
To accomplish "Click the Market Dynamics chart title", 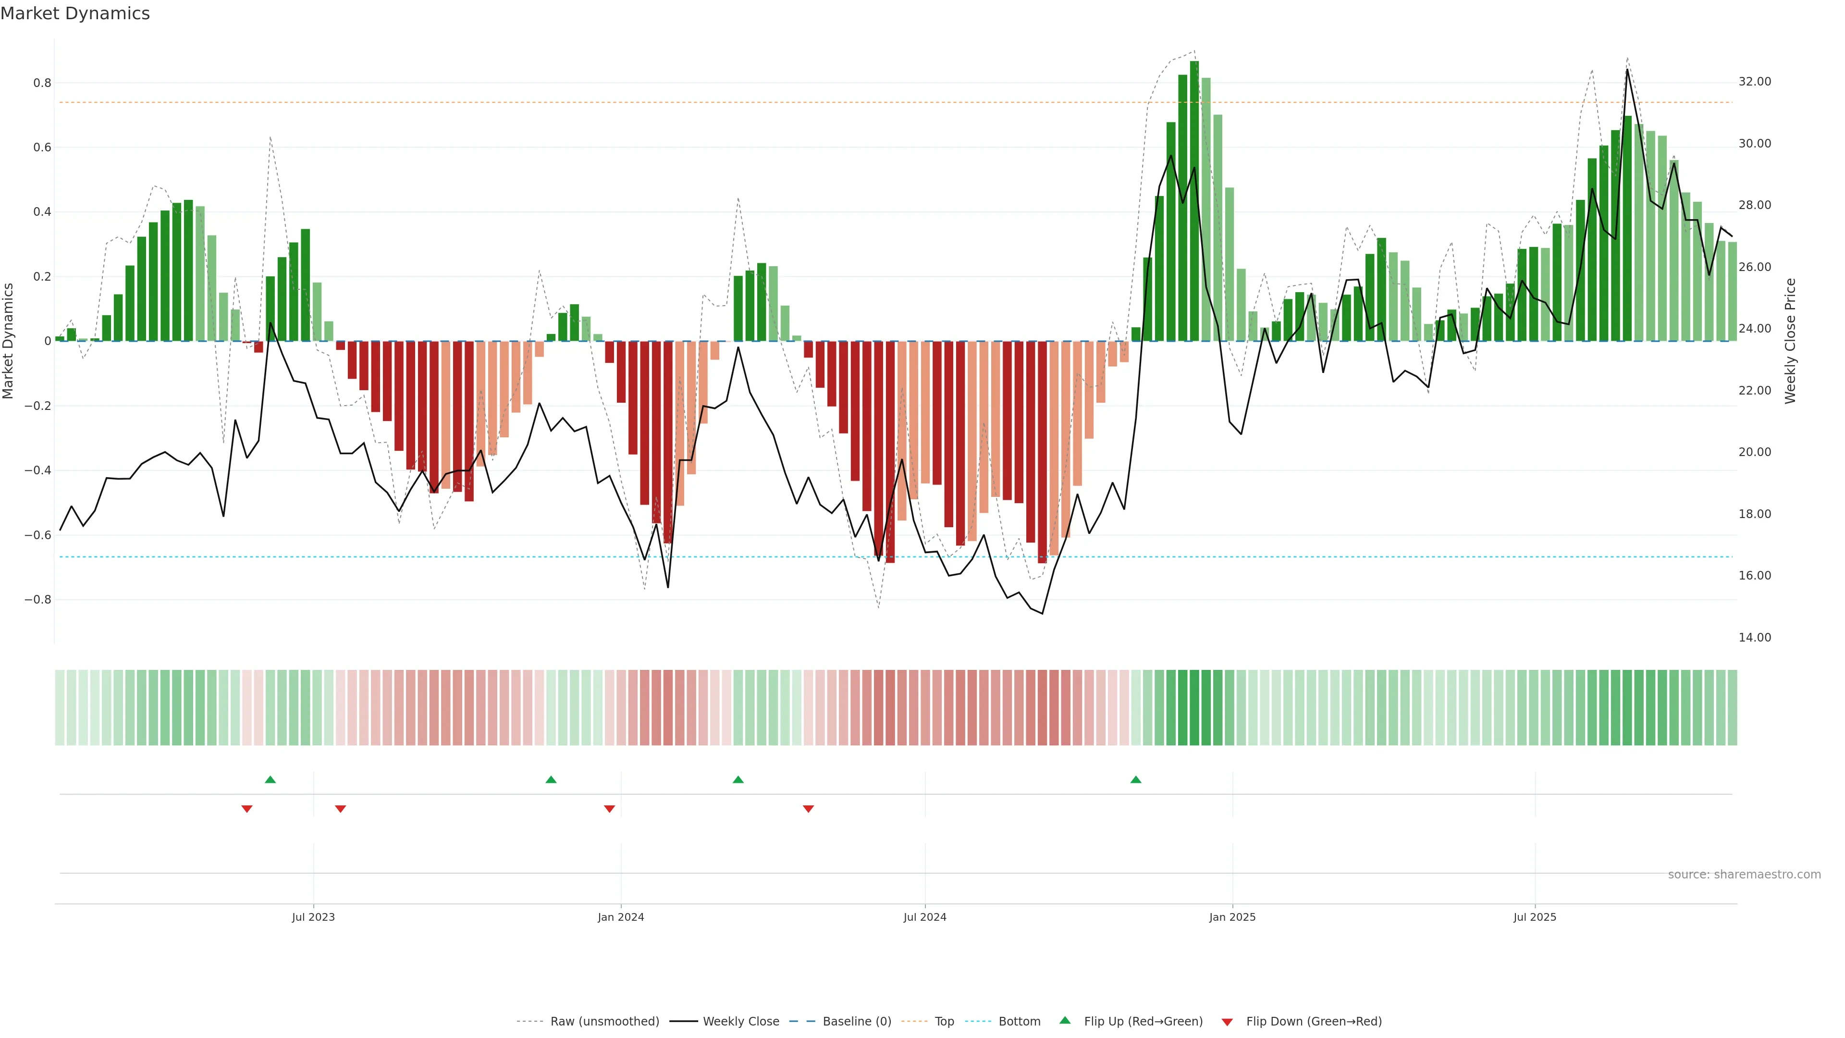I will 75,13.
